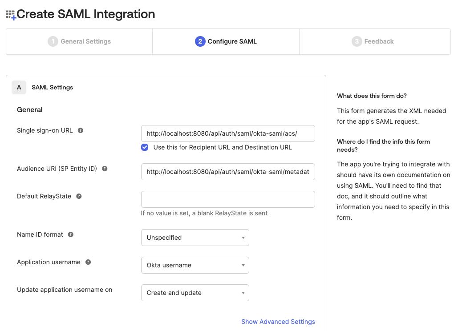Click the Single sign-on URL input field
The width and height of the screenshot is (458, 331).
(x=228, y=133)
